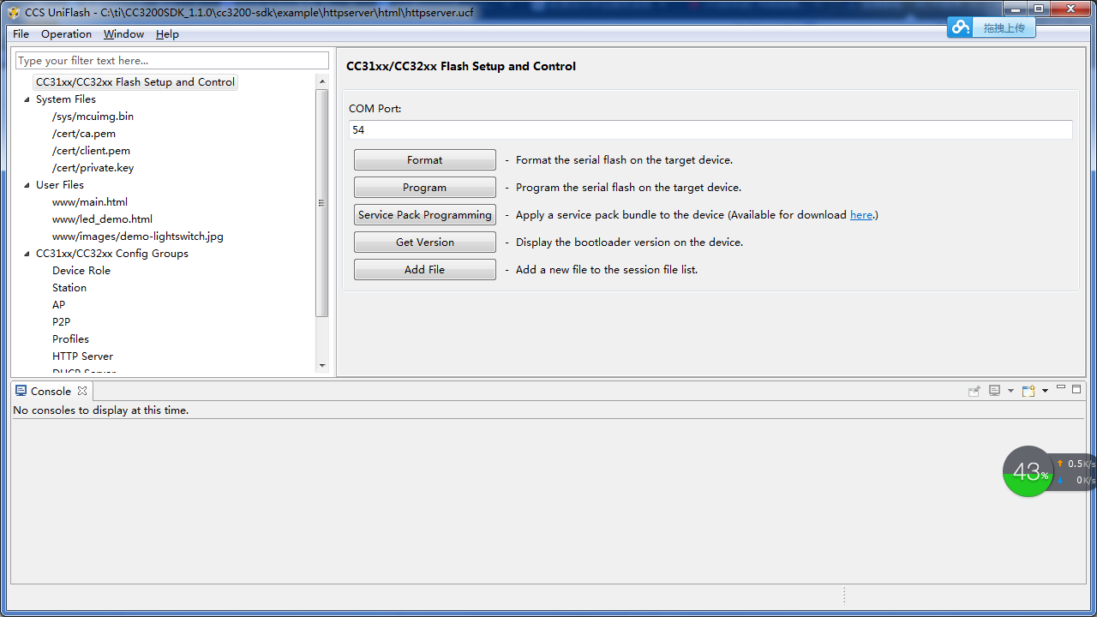Click the 'No consoles to display at this time.' text

(x=101, y=410)
